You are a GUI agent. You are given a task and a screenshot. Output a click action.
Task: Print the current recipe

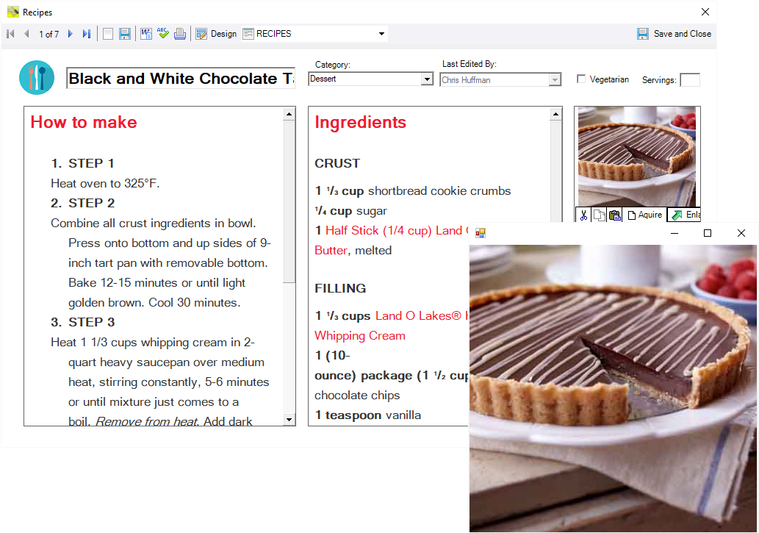coord(180,33)
